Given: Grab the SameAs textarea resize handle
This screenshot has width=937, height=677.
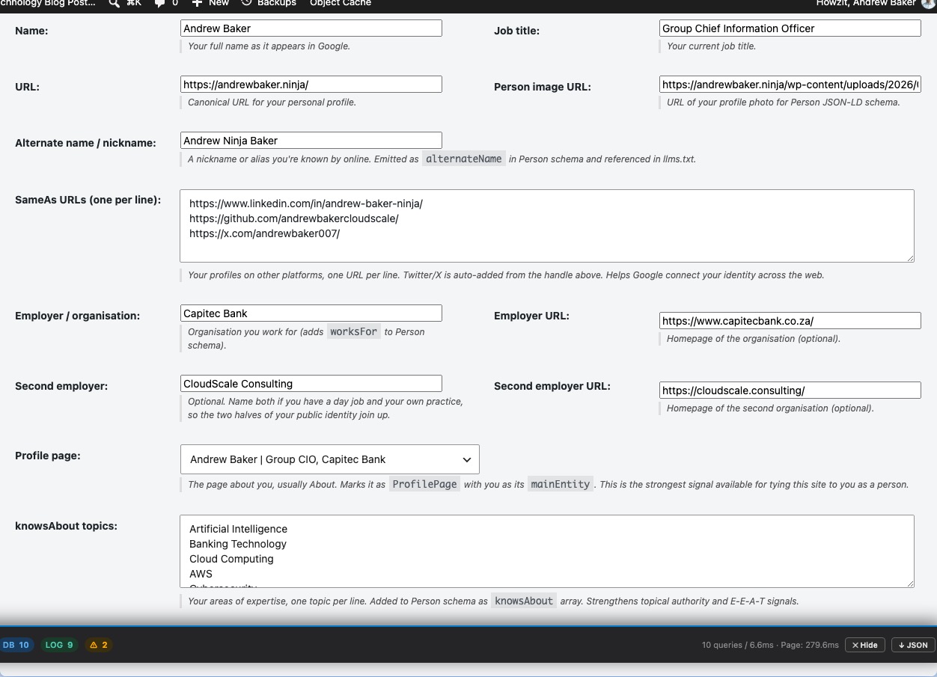Looking at the screenshot, I should tap(909, 257).
